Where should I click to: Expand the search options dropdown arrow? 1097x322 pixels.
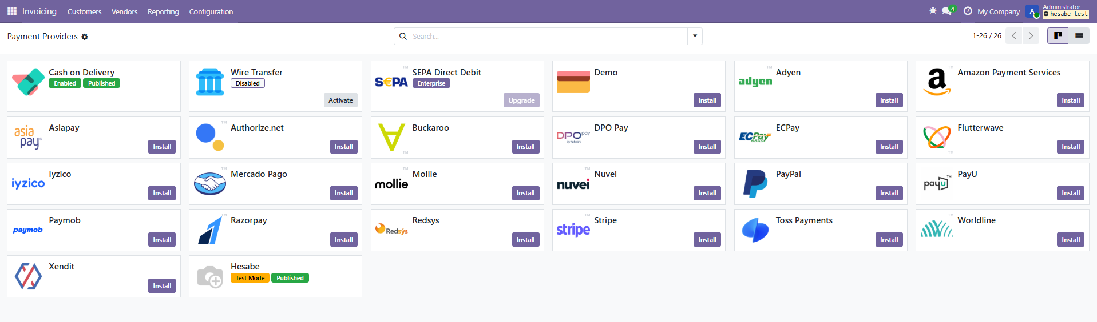(695, 36)
